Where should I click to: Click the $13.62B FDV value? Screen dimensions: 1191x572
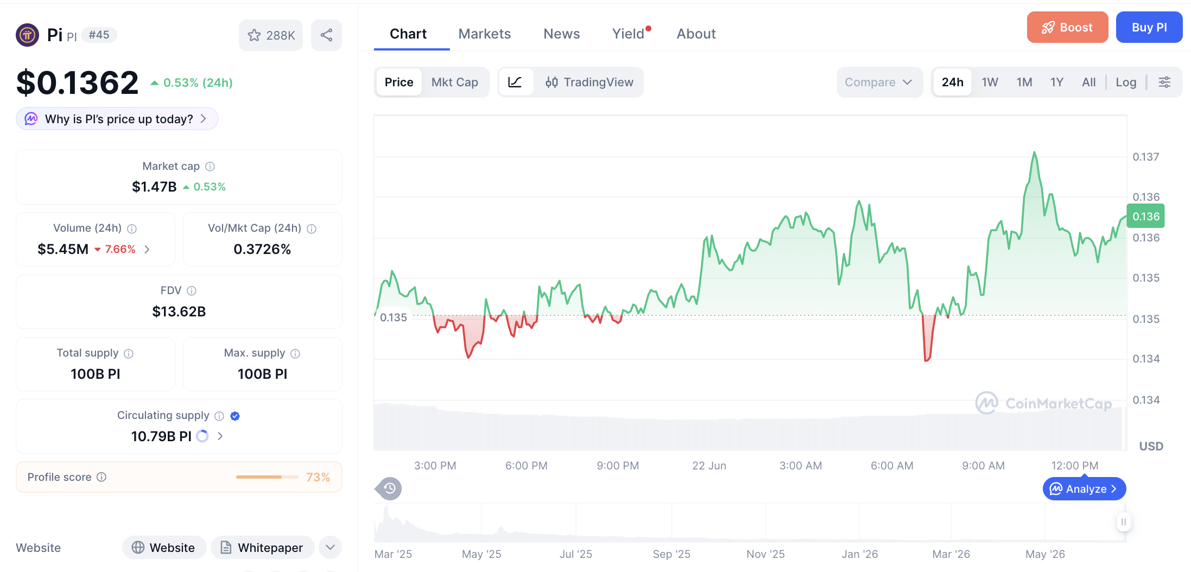coord(179,312)
